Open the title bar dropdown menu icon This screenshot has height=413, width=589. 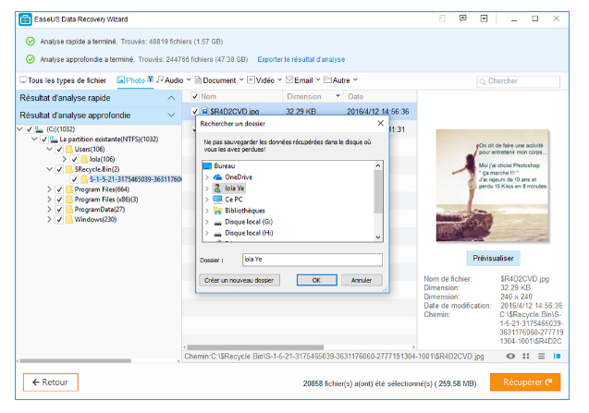[485, 18]
